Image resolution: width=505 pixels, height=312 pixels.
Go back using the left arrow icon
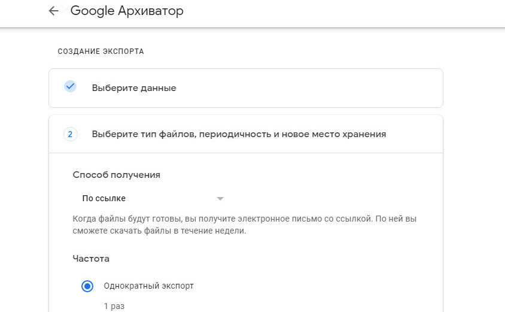coord(53,11)
